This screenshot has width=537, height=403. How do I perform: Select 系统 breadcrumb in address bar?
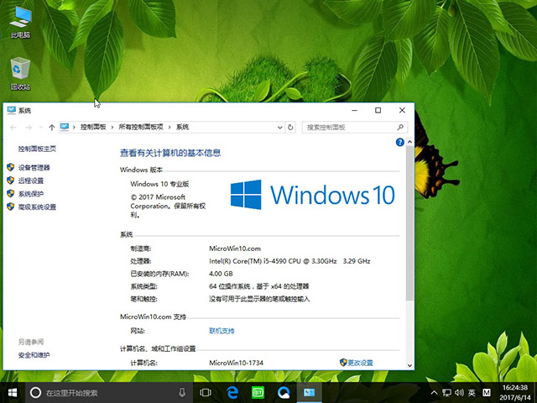point(183,127)
